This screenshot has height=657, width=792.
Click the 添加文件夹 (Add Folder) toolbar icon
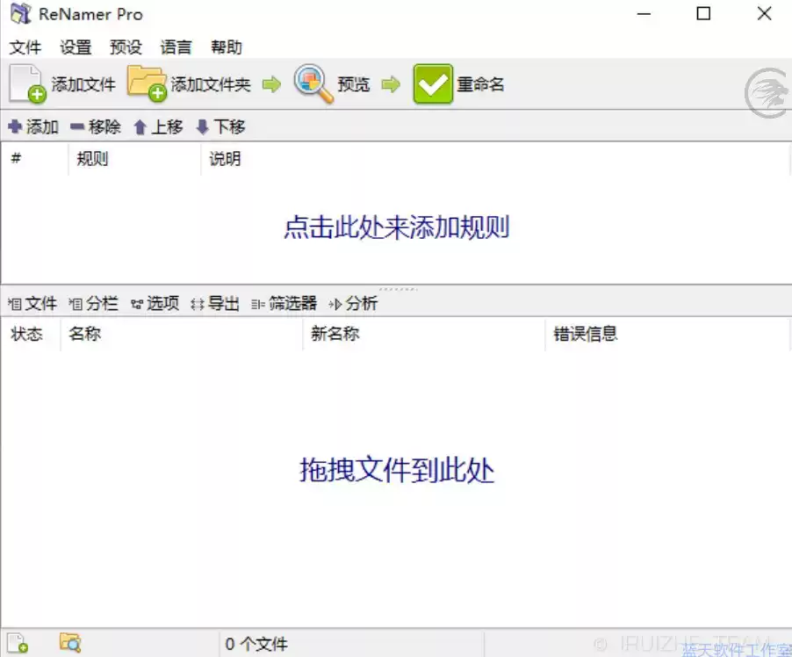[145, 83]
